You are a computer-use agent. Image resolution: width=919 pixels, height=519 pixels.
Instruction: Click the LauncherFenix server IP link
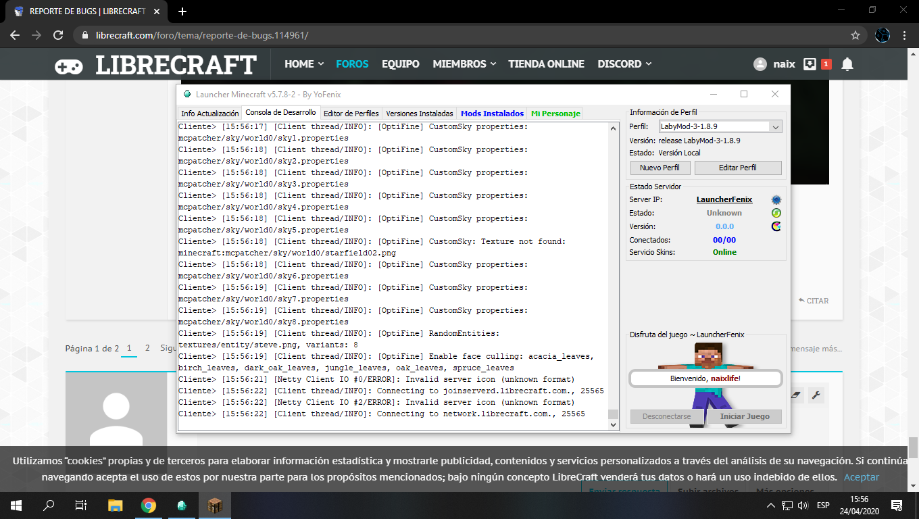pyautogui.click(x=724, y=199)
